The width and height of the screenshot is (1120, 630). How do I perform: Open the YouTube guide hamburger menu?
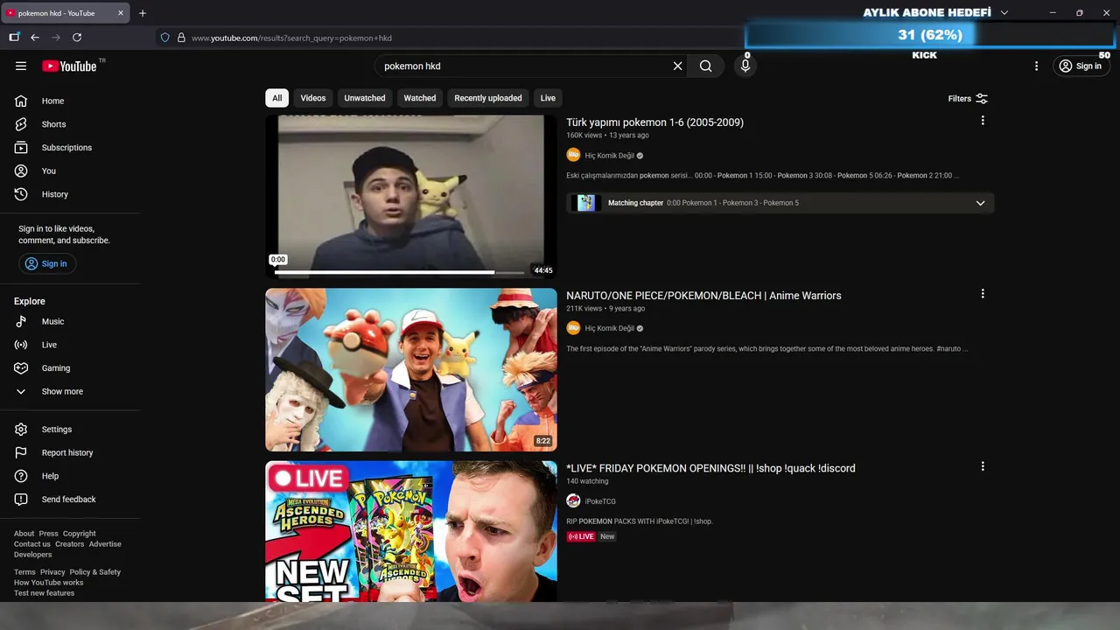tap(21, 66)
